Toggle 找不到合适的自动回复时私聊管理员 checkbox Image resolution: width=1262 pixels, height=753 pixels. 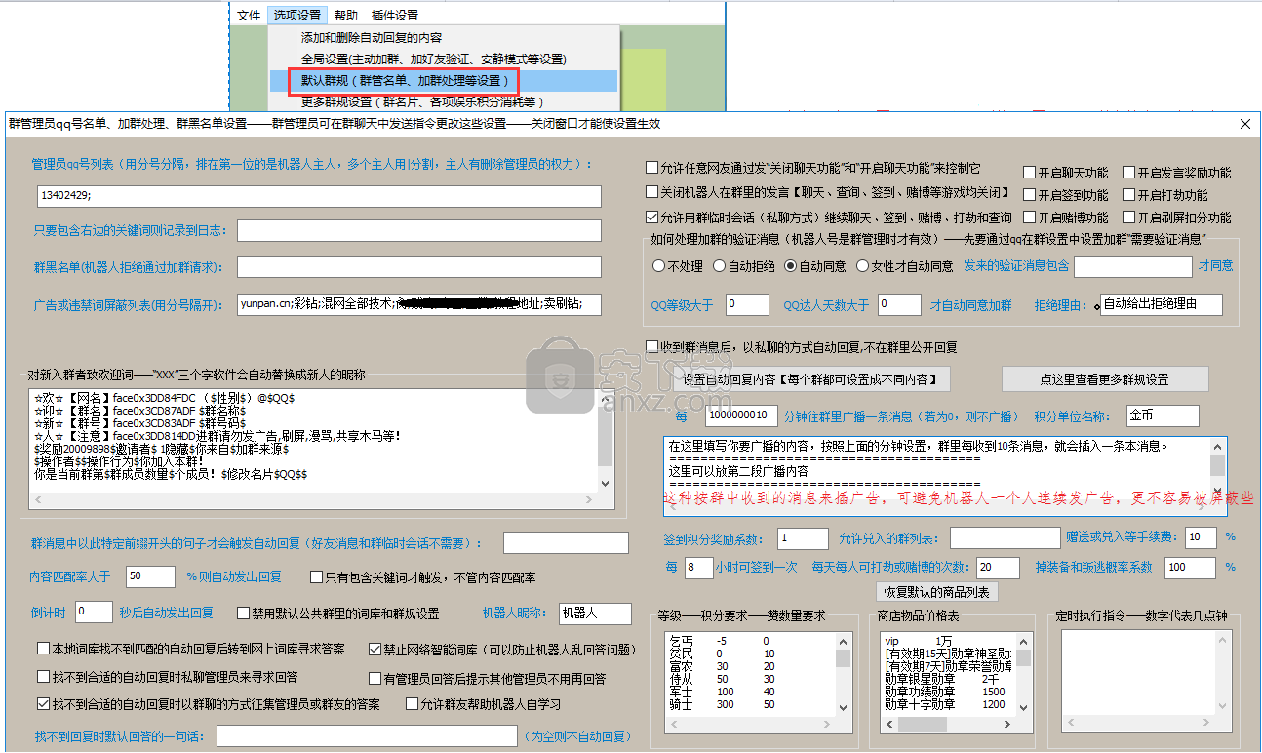pyautogui.click(x=43, y=676)
